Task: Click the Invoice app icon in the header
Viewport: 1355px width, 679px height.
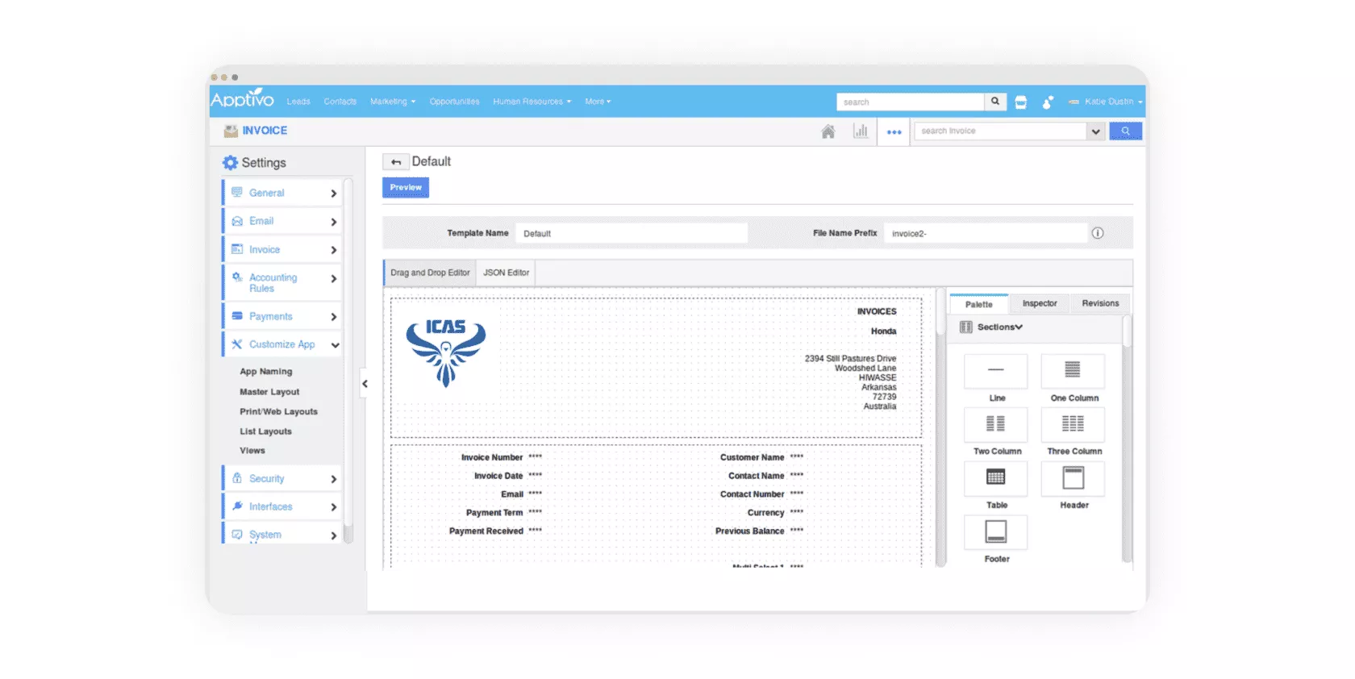Action: (231, 131)
